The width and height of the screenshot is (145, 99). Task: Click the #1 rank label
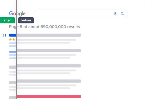[4, 35]
